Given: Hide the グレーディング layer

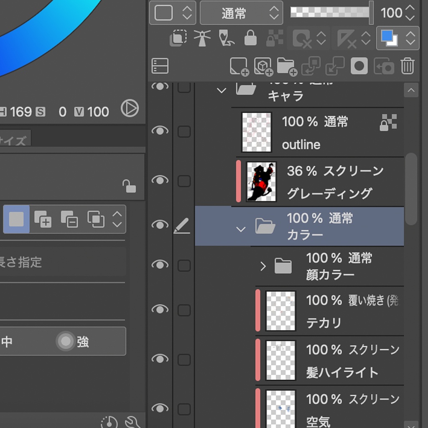Looking at the screenshot, I should [x=160, y=180].
